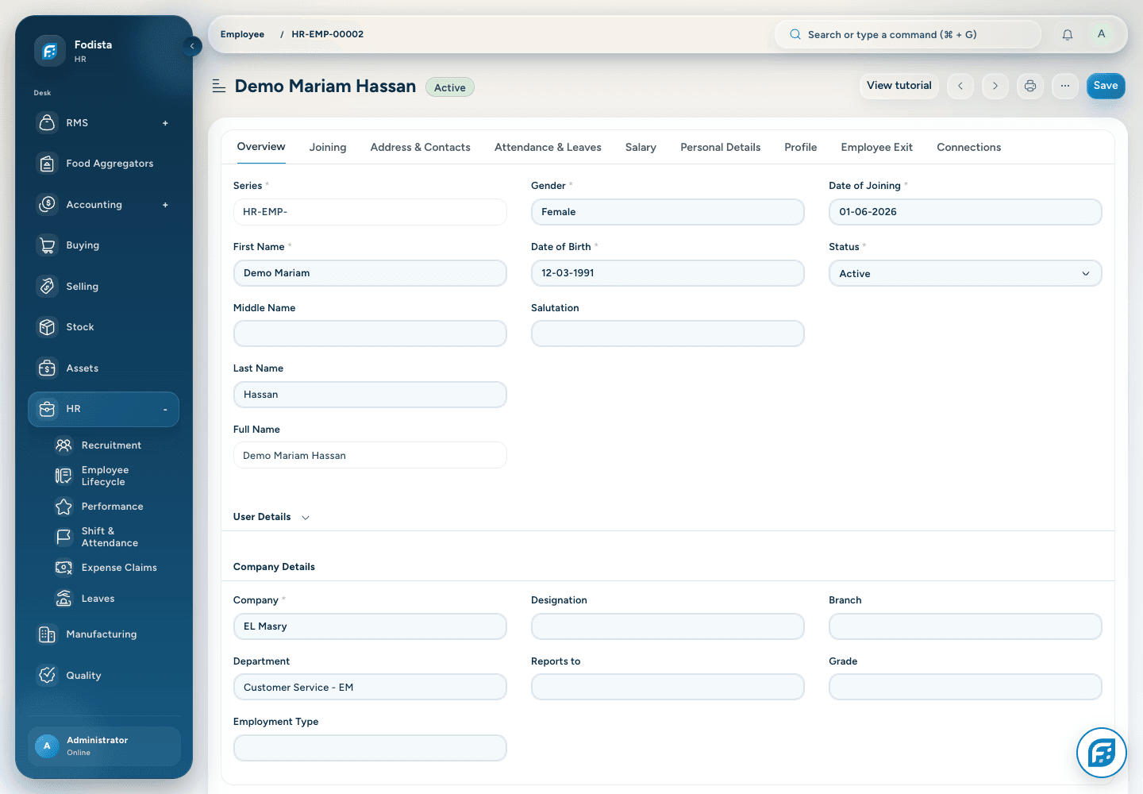
Task: Open the Assets module icon
Action: [48, 368]
